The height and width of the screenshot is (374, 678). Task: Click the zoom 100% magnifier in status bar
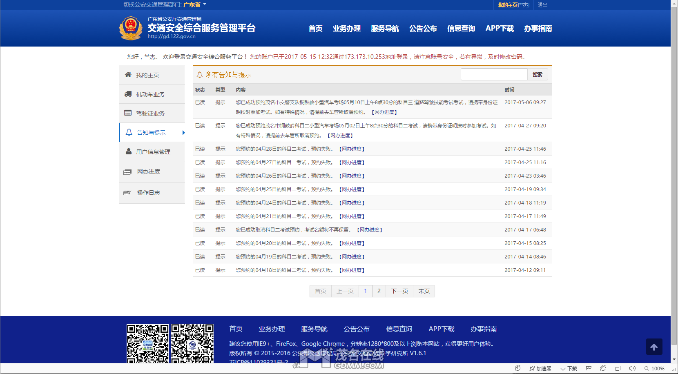pos(647,368)
